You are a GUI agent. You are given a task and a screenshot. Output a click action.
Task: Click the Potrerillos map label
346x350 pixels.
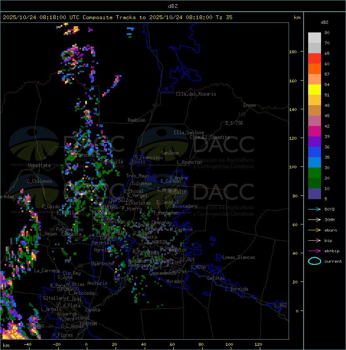(x=69, y=229)
